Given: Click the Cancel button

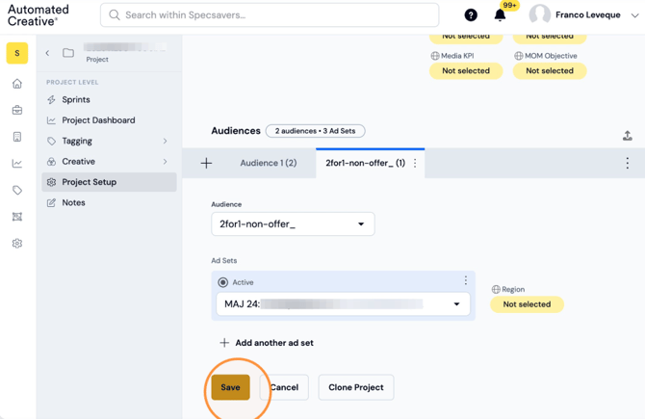Looking at the screenshot, I should click(x=284, y=387).
